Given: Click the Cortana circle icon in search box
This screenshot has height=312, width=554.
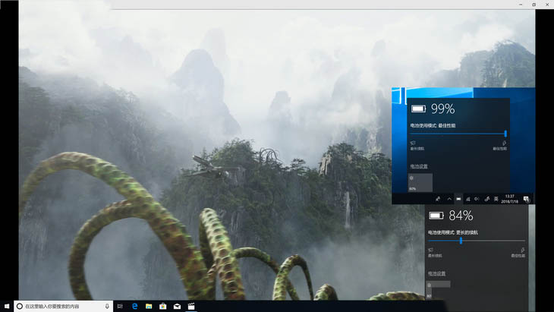Looking at the screenshot, I should pos(20,307).
